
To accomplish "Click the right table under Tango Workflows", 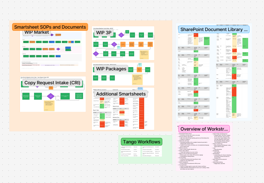I will coord(152,151).
